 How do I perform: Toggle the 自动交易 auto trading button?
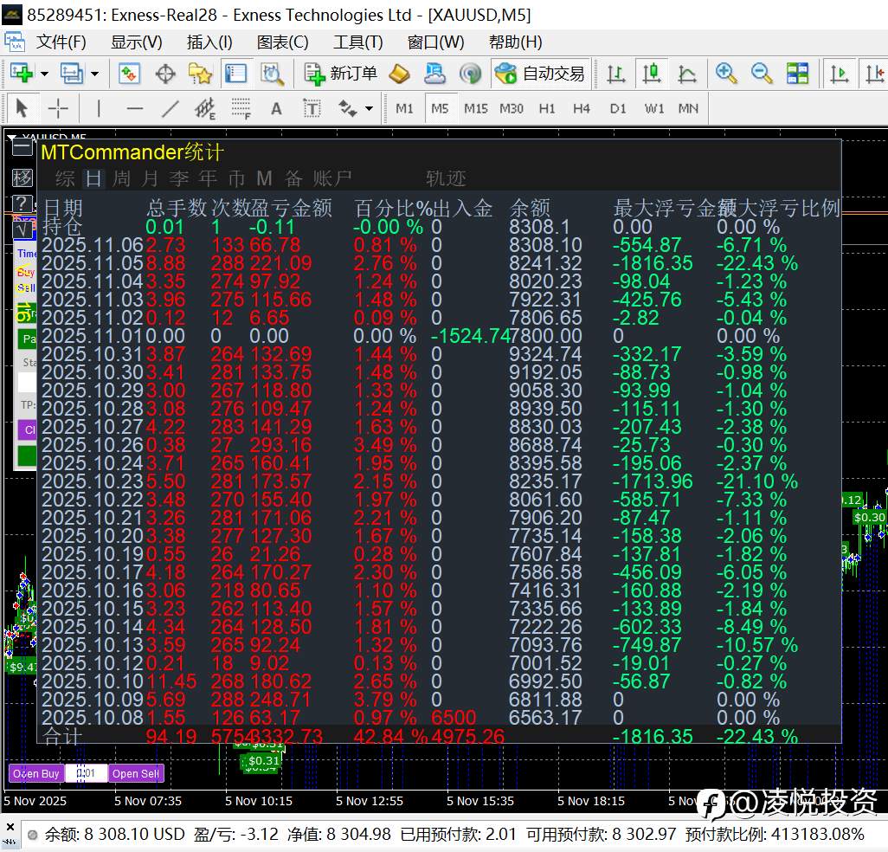tap(540, 74)
